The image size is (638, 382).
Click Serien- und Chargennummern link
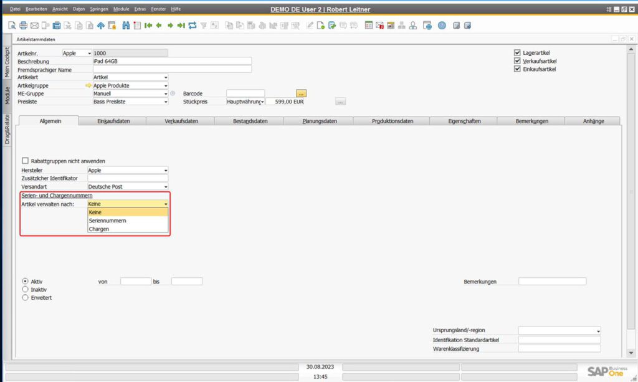[57, 195]
